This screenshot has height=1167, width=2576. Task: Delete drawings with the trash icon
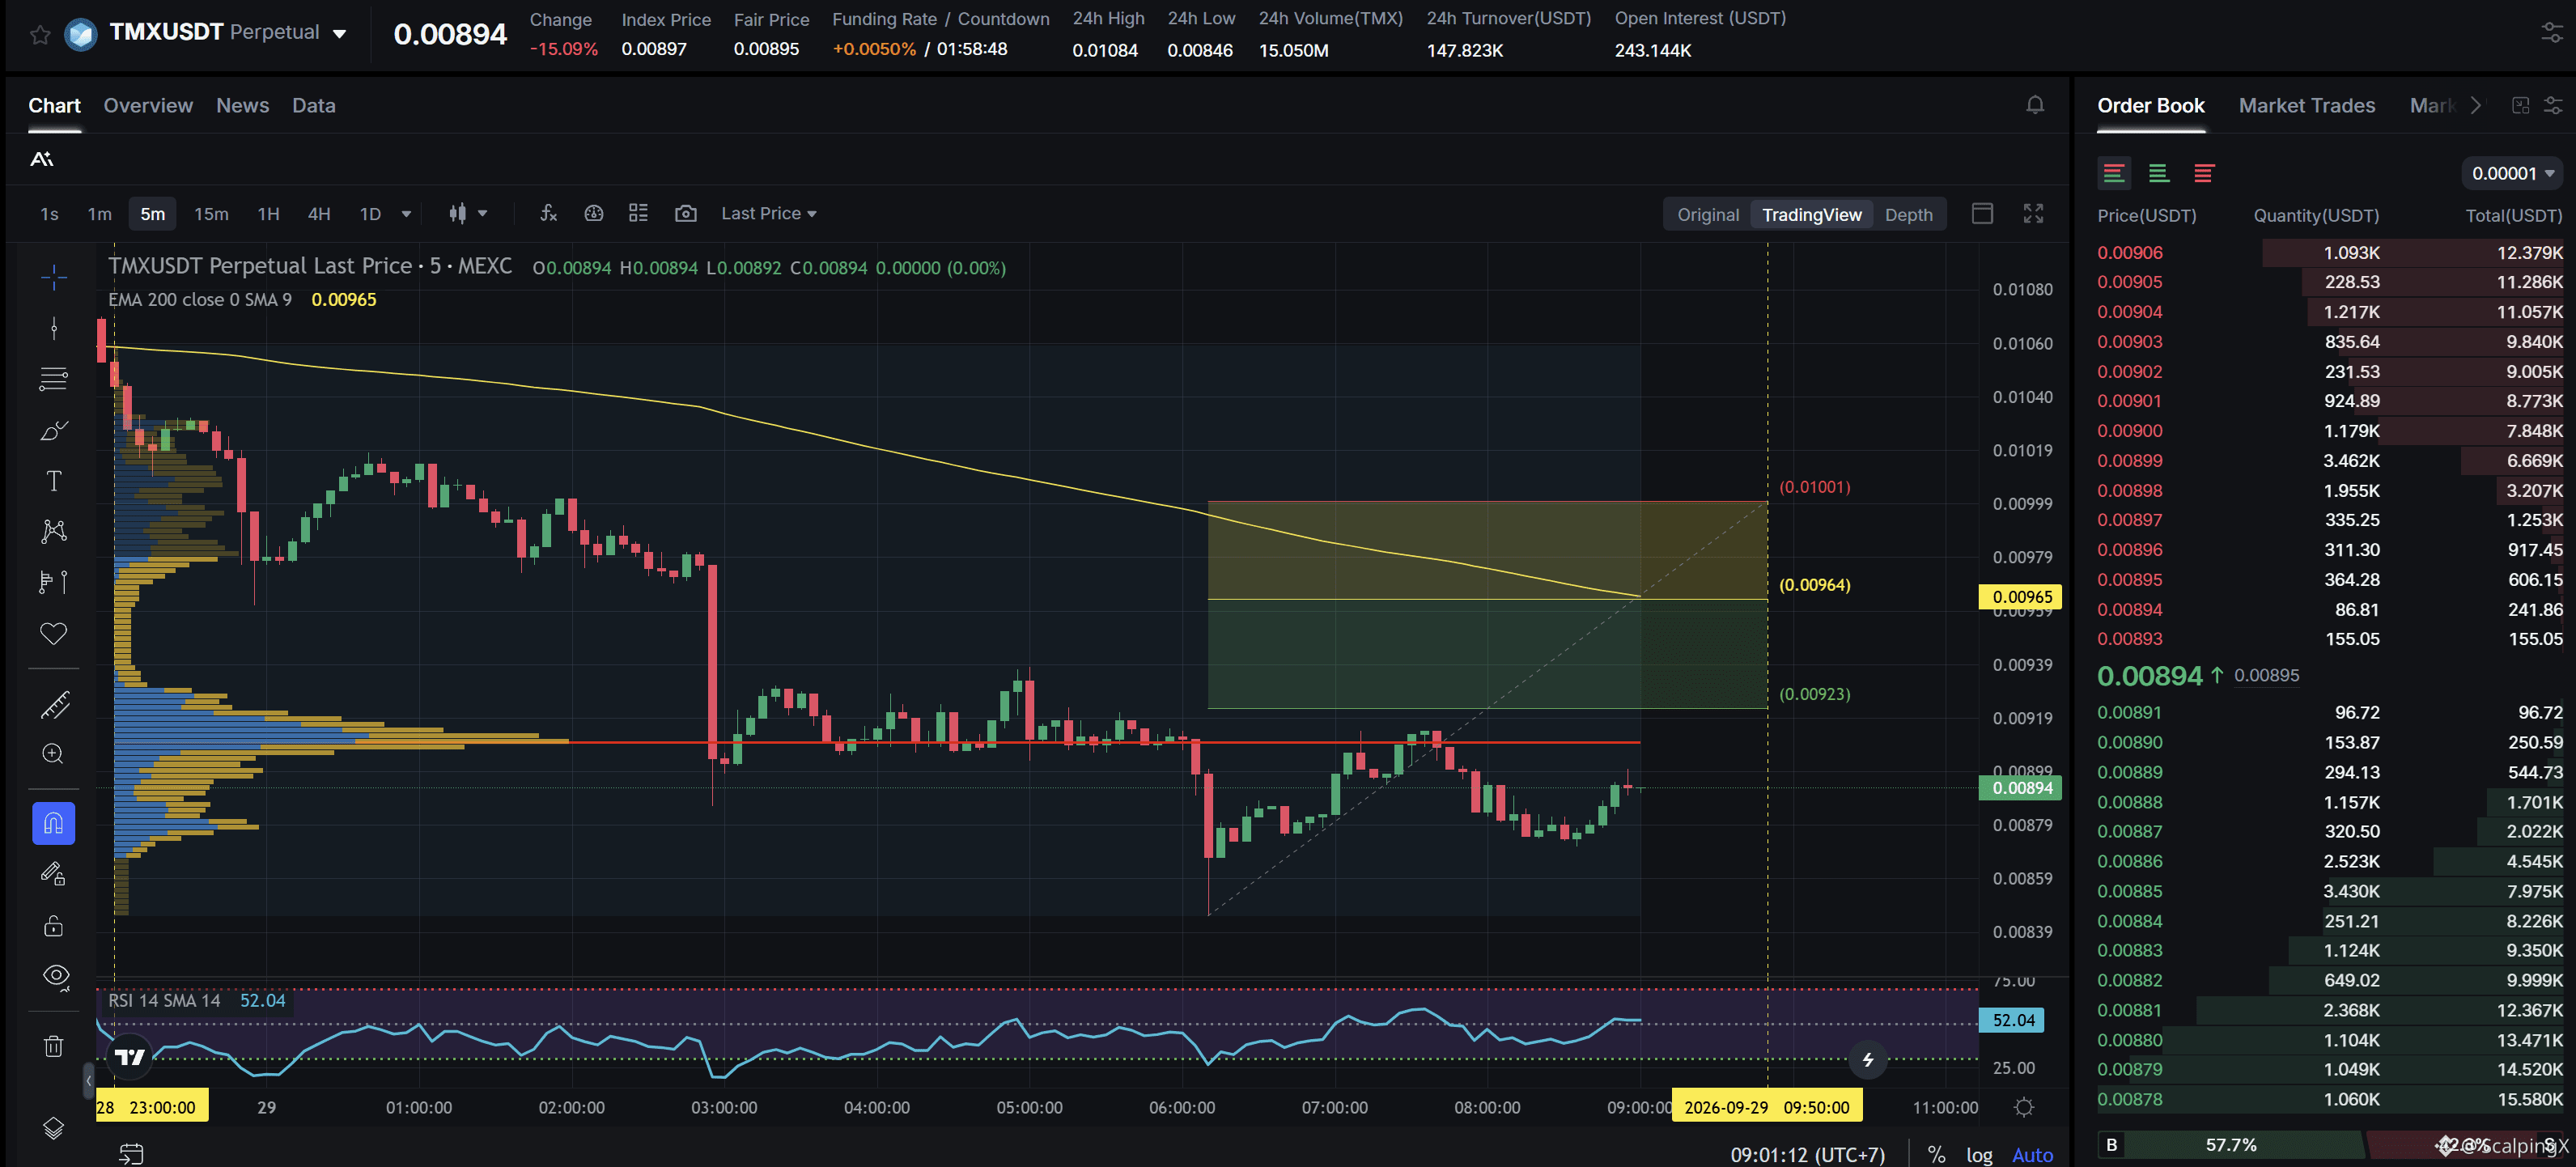coord(54,1046)
